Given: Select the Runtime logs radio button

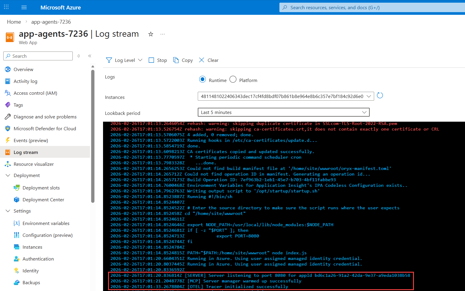Looking at the screenshot, I should pyautogui.click(x=203, y=80).
